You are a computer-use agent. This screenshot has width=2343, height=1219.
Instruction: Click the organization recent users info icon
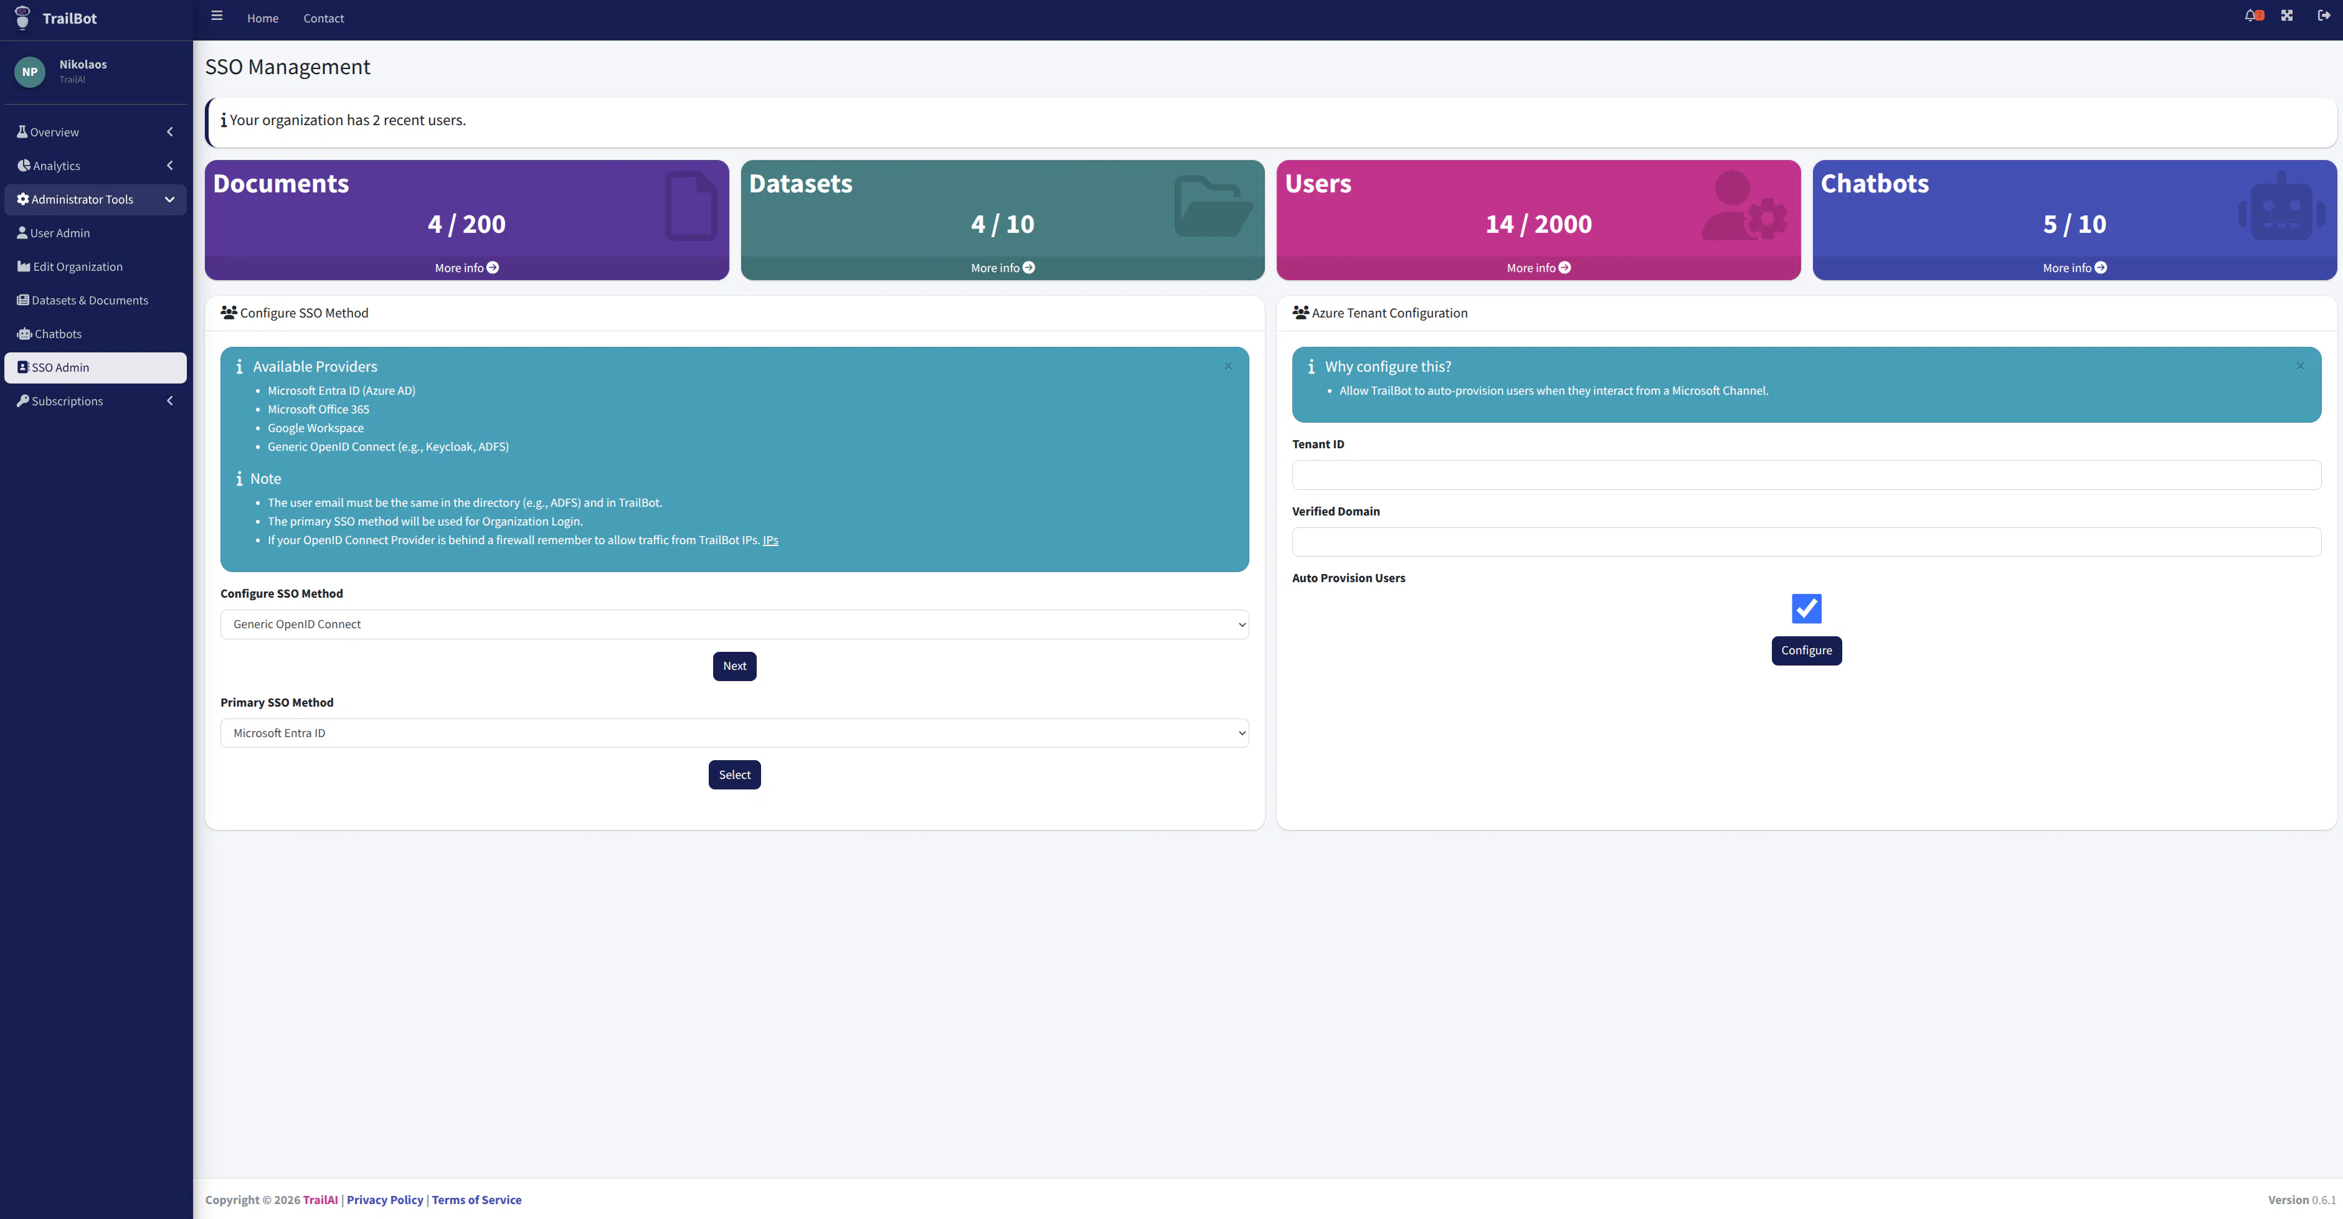(x=224, y=120)
